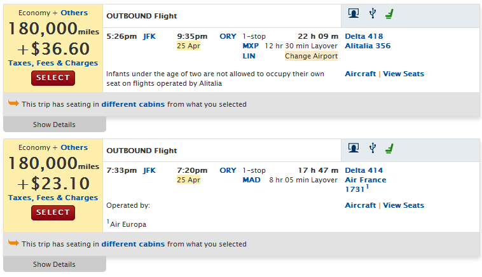Open Air France 1731 flight link
The image size is (482, 277).
(x=366, y=184)
